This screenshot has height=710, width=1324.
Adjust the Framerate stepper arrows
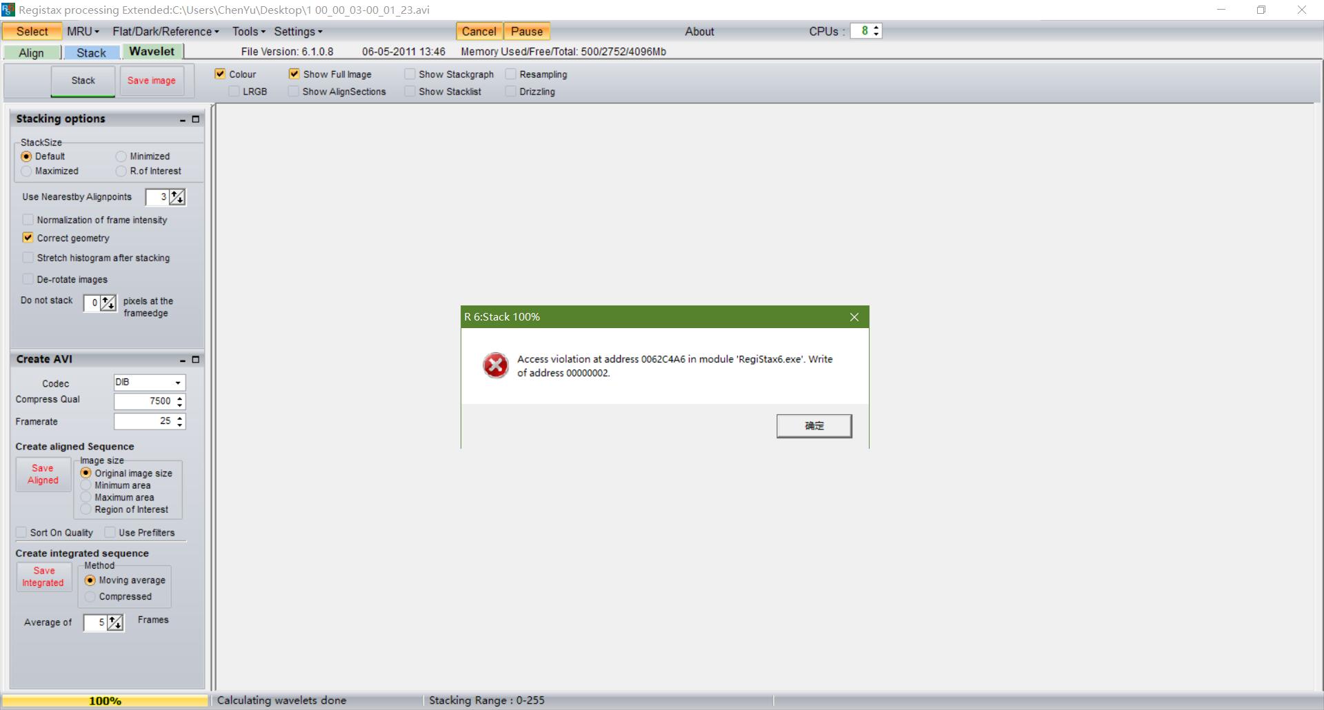point(179,421)
